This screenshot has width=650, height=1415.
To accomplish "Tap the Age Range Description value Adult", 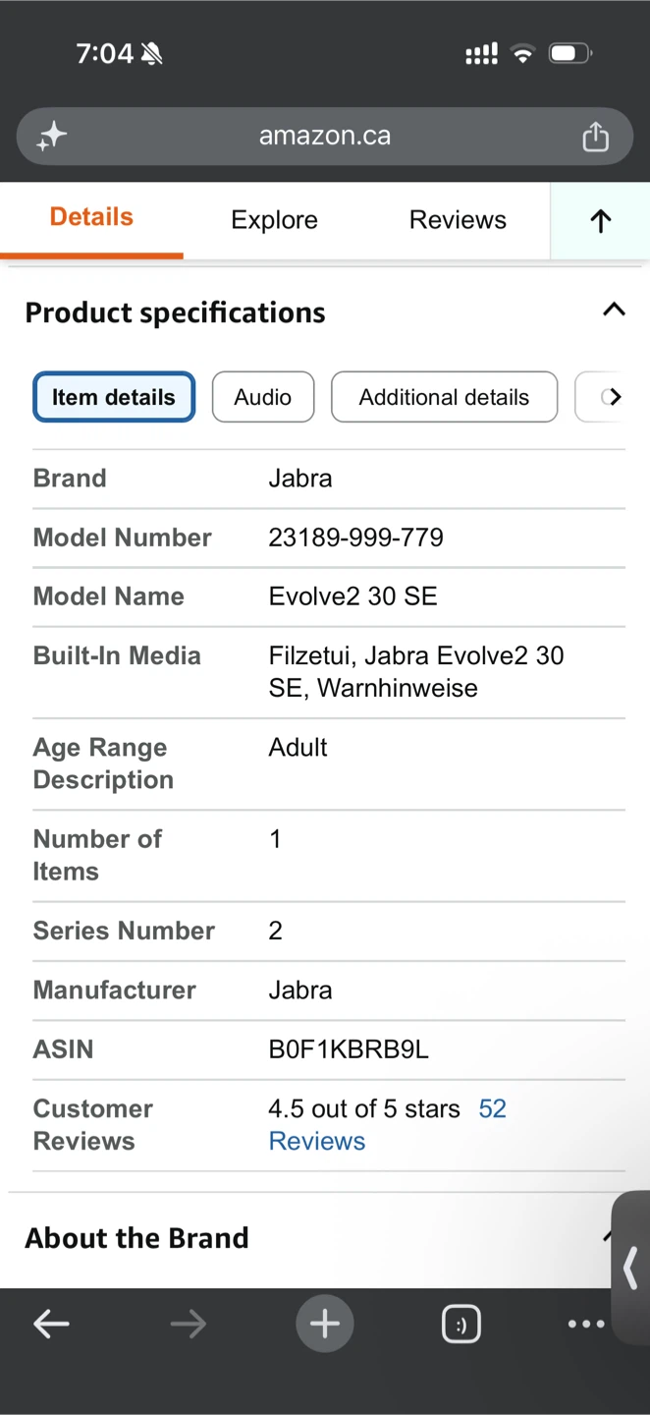I will [298, 747].
